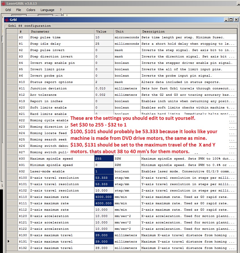Click the $11 Junction deviation value 0.010

104,88
